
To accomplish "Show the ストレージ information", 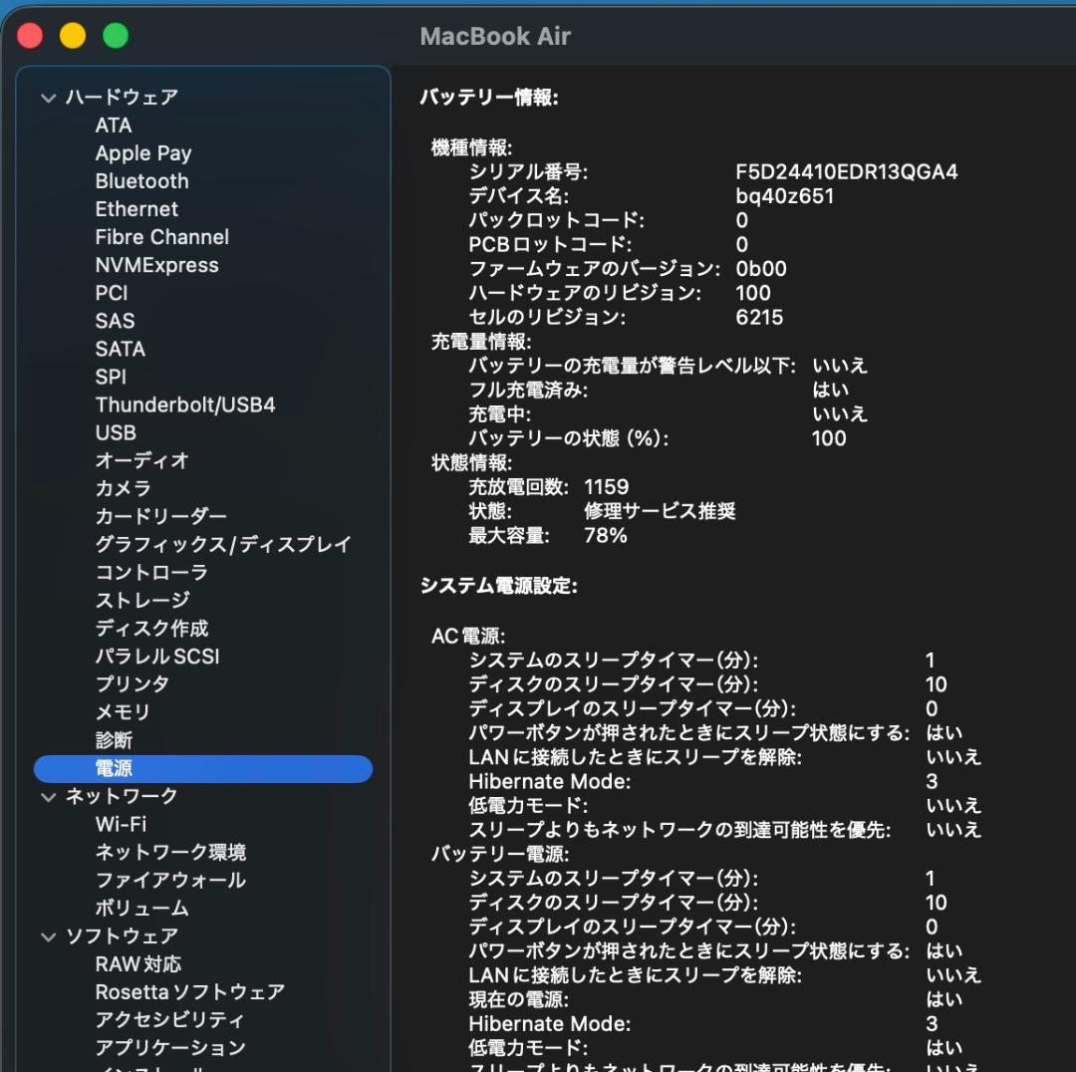I will 141,600.
